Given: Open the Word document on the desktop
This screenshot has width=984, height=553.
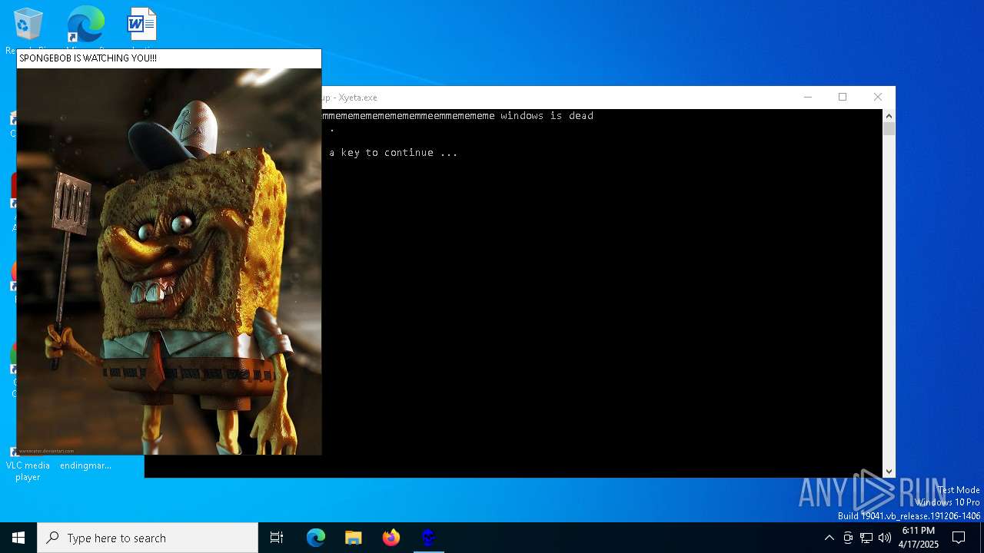Looking at the screenshot, I should [x=142, y=25].
